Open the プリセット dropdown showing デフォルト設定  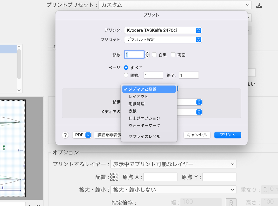pos(163,40)
